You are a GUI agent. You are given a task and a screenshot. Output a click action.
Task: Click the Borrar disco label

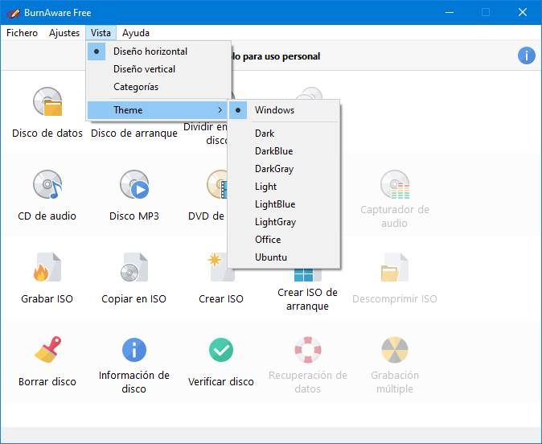(47, 382)
